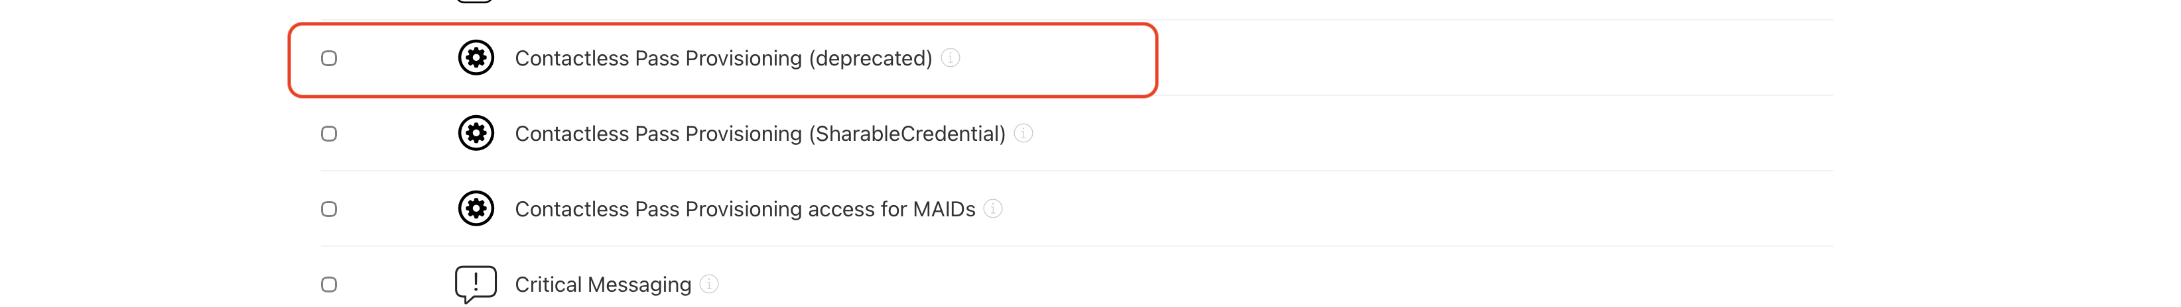2181x307 pixels.
Task: Enable Contactless Pass Provisioning (deprecated) checkbox
Action: coord(330,58)
